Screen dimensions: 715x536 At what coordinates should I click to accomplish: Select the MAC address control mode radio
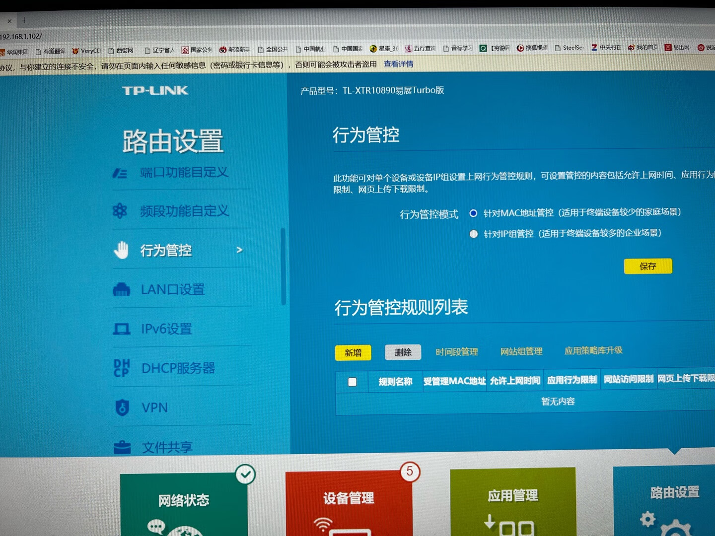(473, 213)
